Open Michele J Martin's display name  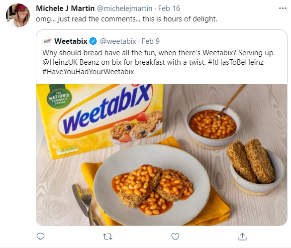point(65,8)
